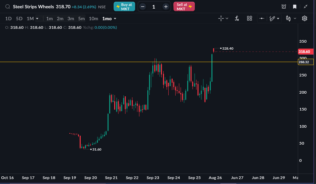
Task: Click the 150 price axis label
Action: click(x=303, y=109)
